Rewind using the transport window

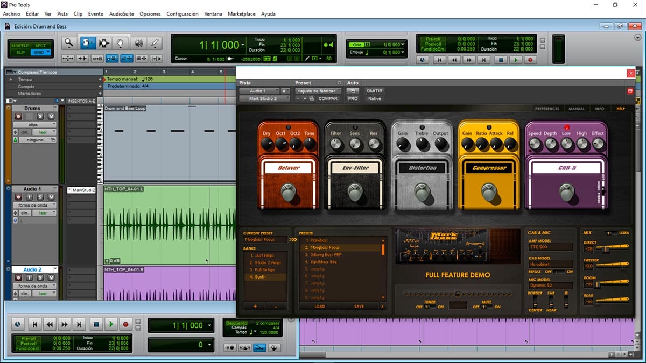[50, 324]
